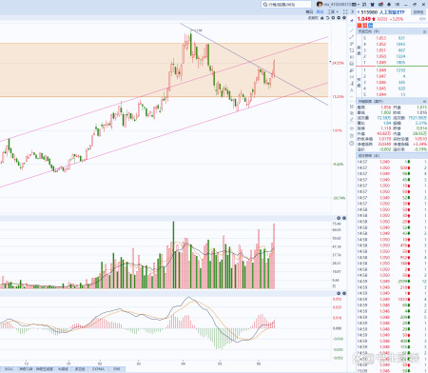428x373 pixels.
Task: Open the 工具 dropdown menu
Action: pyautogui.click(x=333, y=11)
